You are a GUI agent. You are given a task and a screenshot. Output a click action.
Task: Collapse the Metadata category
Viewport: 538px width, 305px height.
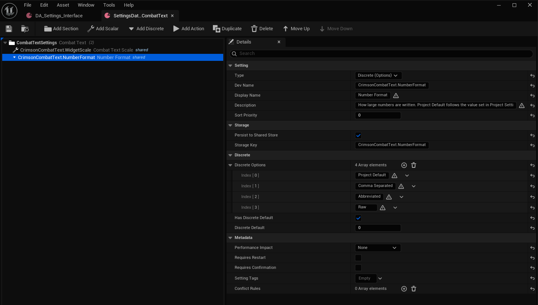(x=230, y=238)
